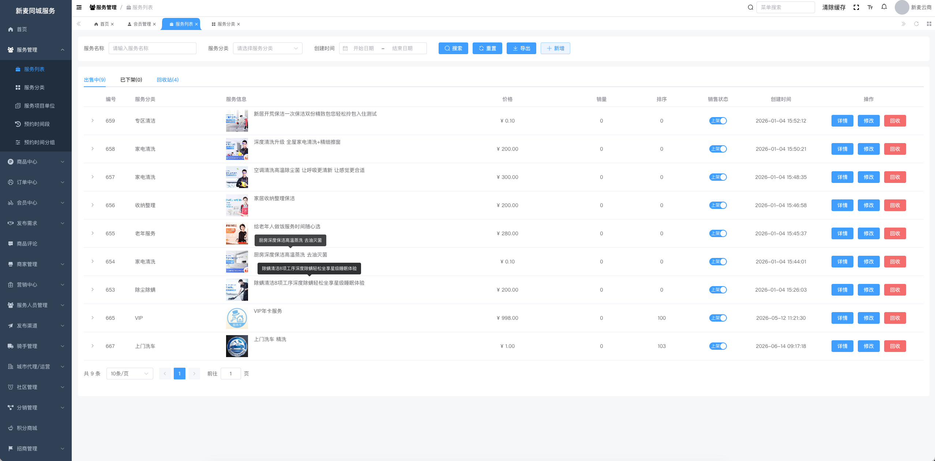This screenshot has width=935, height=461.
Task: Expand the row for service 658
Action: pyautogui.click(x=93, y=149)
